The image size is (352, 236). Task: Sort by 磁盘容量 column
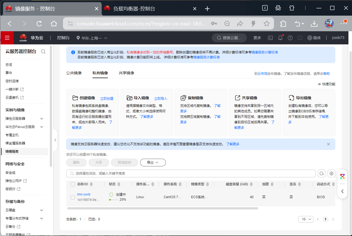coord(251,184)
